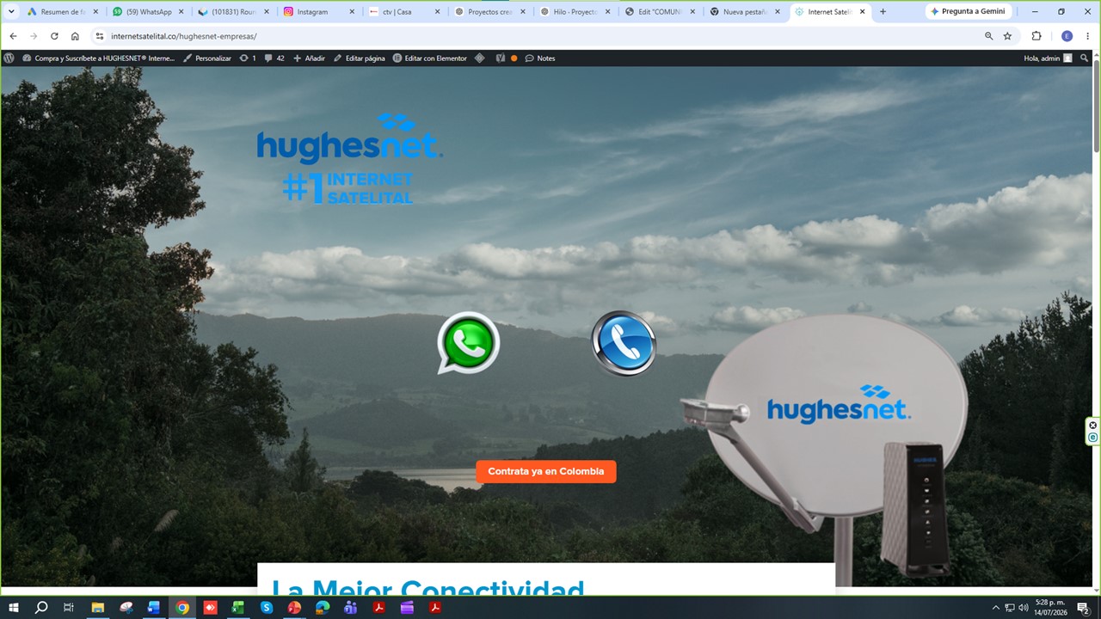Open the Añadir new content menu
Image resolution: width=1101 pixels, height=619 pixels.
(309, 58)
